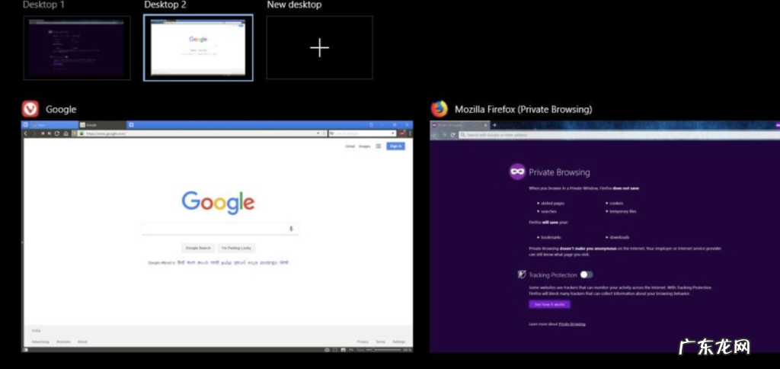Add a new desktop with the plus icon
Viewport: 780px width, 369px height.
(x=319, y=48)
